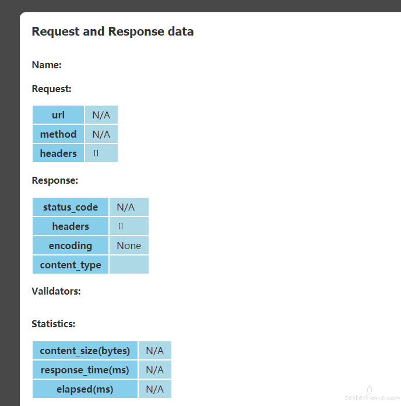Image resolution: width=401 pixels, height=406 pixels.
Task: Click the empty content_type value cell
Action: (x=129, y=265)
